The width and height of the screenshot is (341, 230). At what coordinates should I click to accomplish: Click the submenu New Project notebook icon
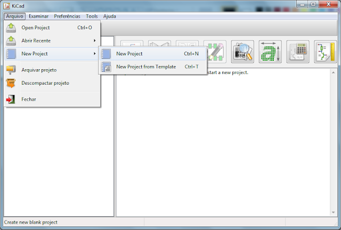click(106, 54)
